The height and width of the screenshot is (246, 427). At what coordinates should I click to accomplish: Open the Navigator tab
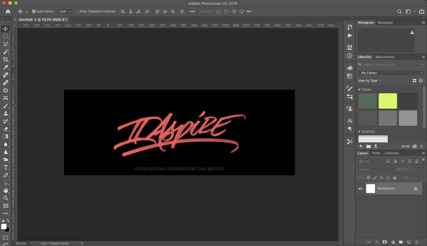pyautogui.click(x=385, y=22)
